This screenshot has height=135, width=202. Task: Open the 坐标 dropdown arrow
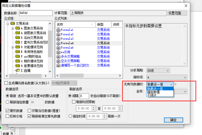pos(185,92)
